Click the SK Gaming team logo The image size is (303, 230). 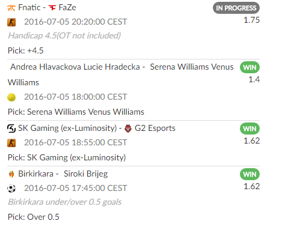[11, 129]
